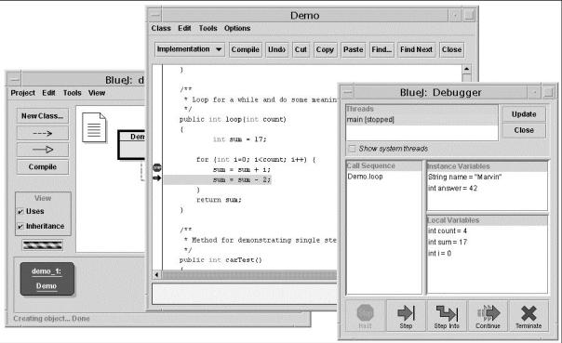Image resolution: width=562 pixels, height=343 pixels.
Task: Select the document page icon in BlueJ project
Action: 94,127
